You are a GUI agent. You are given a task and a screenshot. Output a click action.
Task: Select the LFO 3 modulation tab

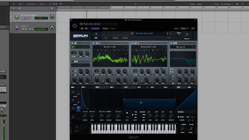point(152,87)
